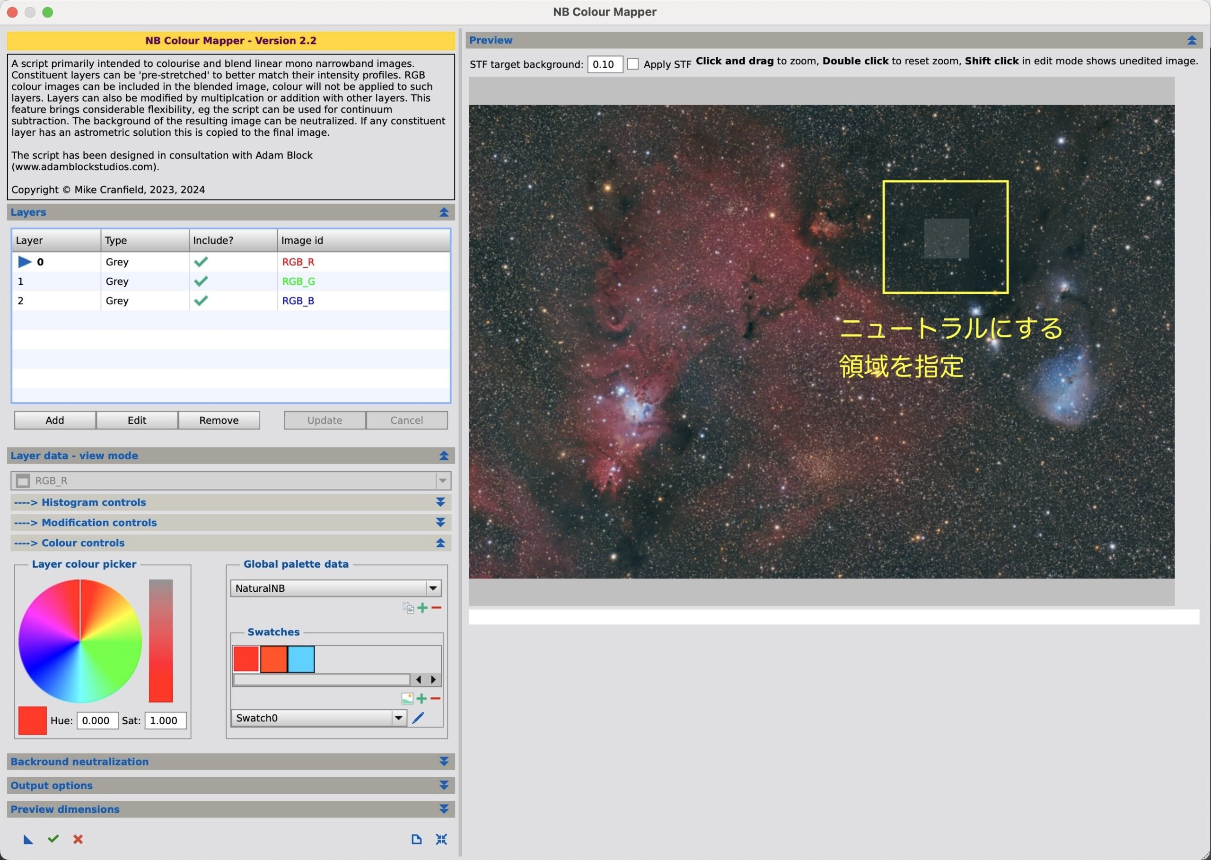Click the new instance triangle icon
Viewport: 1211px width, 860px height.
click(x=28, y=839)
